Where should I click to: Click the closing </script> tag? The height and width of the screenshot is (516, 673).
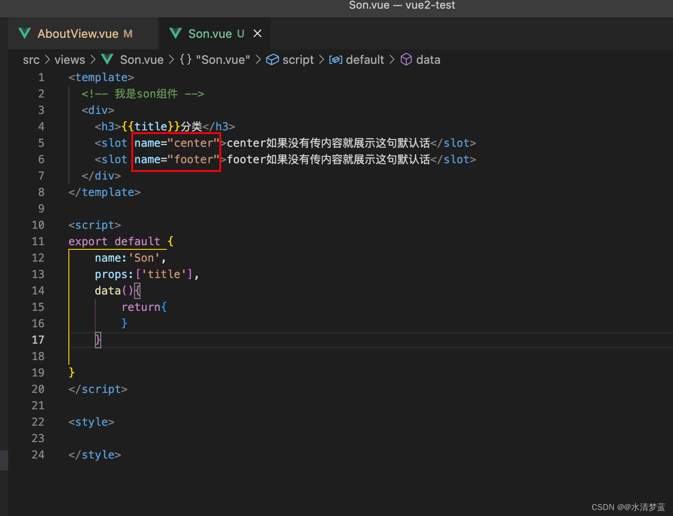(98, 389)
